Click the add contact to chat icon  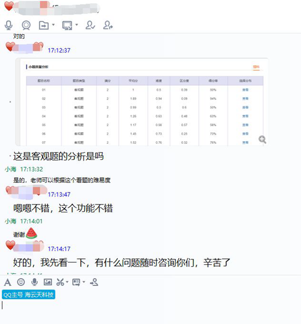click(x=90, y=25)
